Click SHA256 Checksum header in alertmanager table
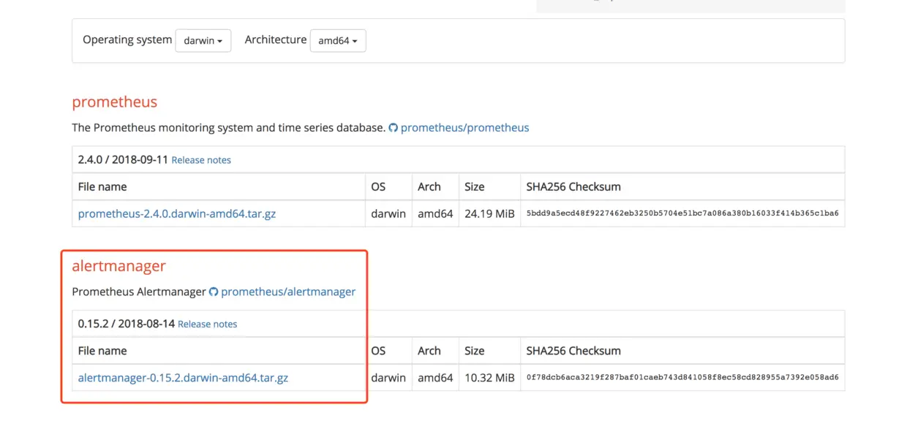 pyautogui.click(x=573, y=351)
